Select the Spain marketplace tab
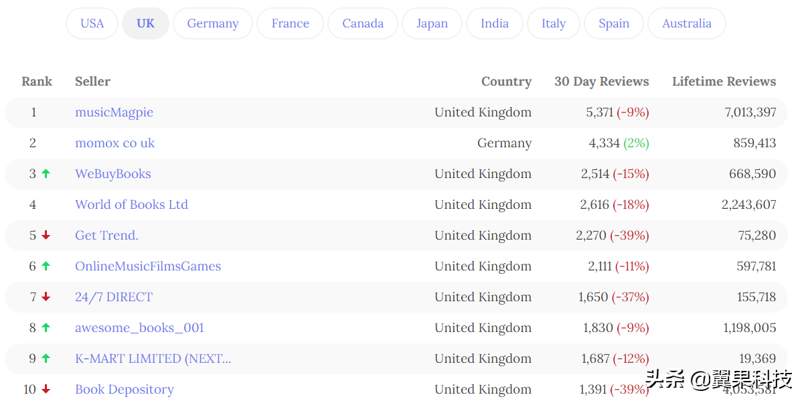804x401 pixels. [614, 23]
